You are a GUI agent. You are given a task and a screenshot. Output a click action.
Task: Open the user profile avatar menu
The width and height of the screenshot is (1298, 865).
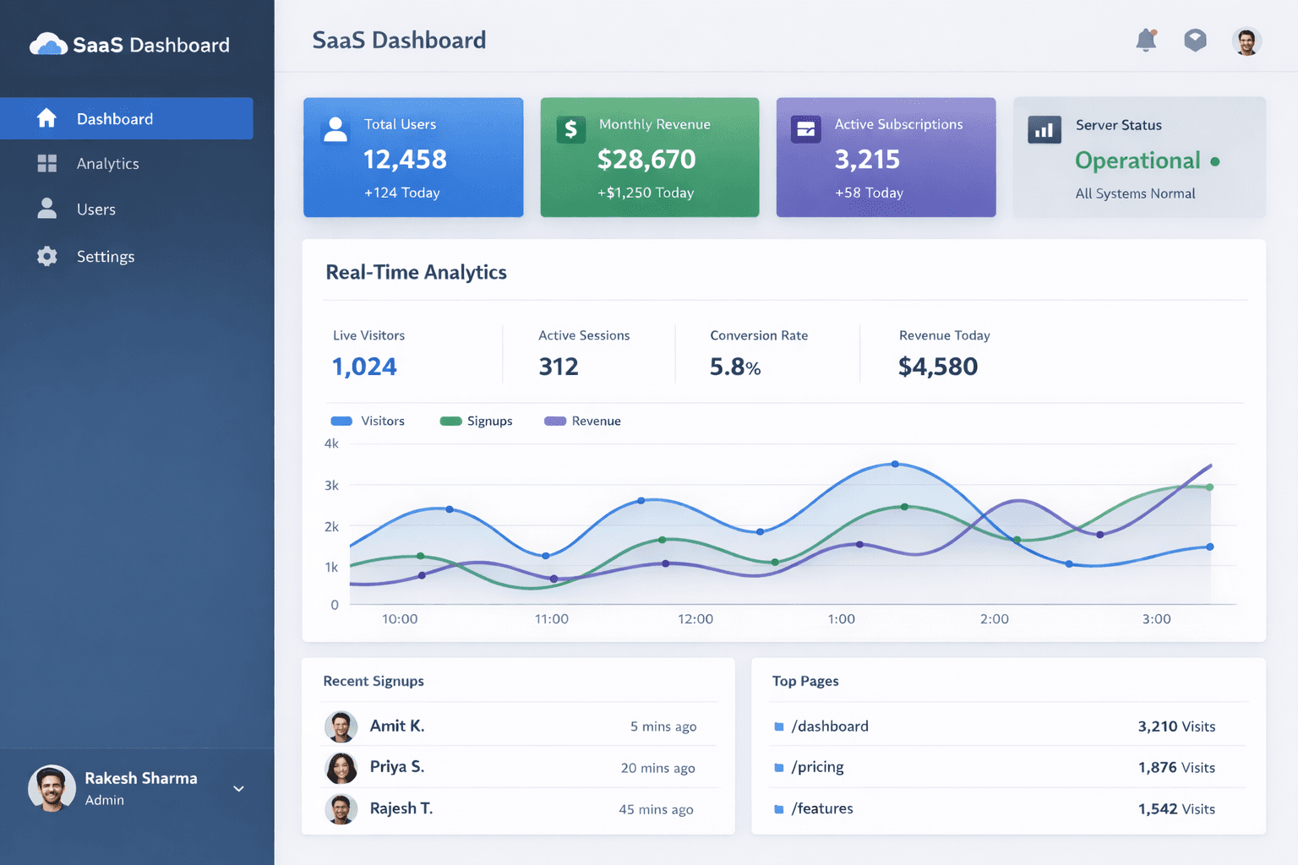pyautogui.click(x=1246, y=40)
